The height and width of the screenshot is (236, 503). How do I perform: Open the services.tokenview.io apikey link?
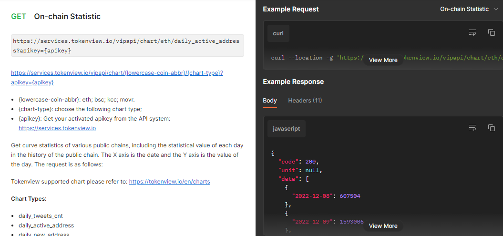(x=57, y=128)
